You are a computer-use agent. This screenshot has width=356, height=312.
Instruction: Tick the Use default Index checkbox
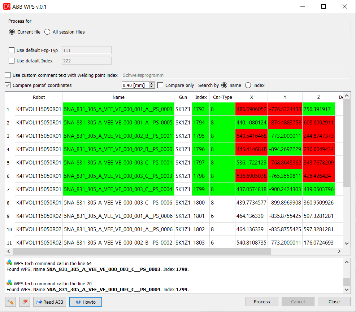(x=11, y=61)
